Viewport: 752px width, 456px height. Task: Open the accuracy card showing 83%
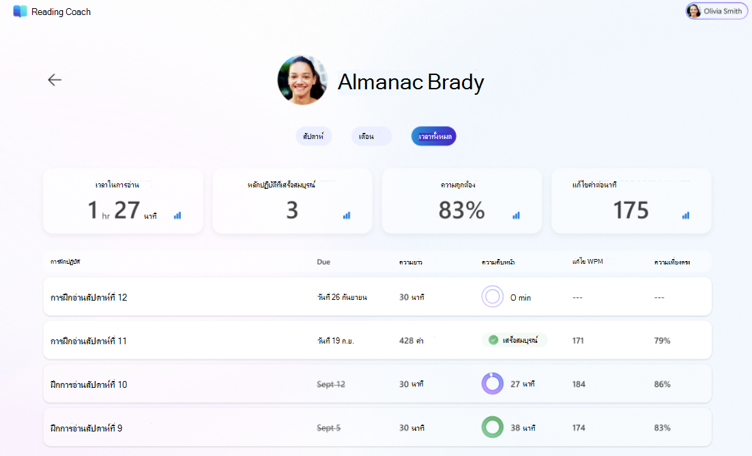tap(462, 200)
